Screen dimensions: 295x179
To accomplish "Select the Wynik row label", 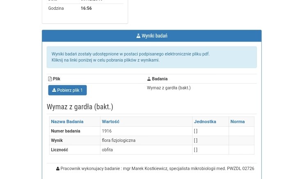I will [x=57, y=141].
